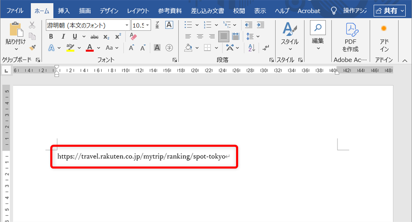412x222 pixels.
Task: Open the Paragraph dialog launcher
Action: tap(272, 60)
